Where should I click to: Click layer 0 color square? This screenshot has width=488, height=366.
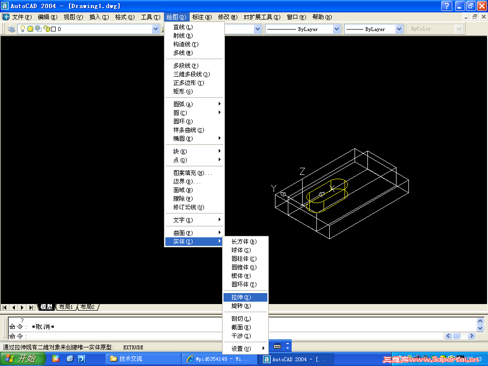53,29
